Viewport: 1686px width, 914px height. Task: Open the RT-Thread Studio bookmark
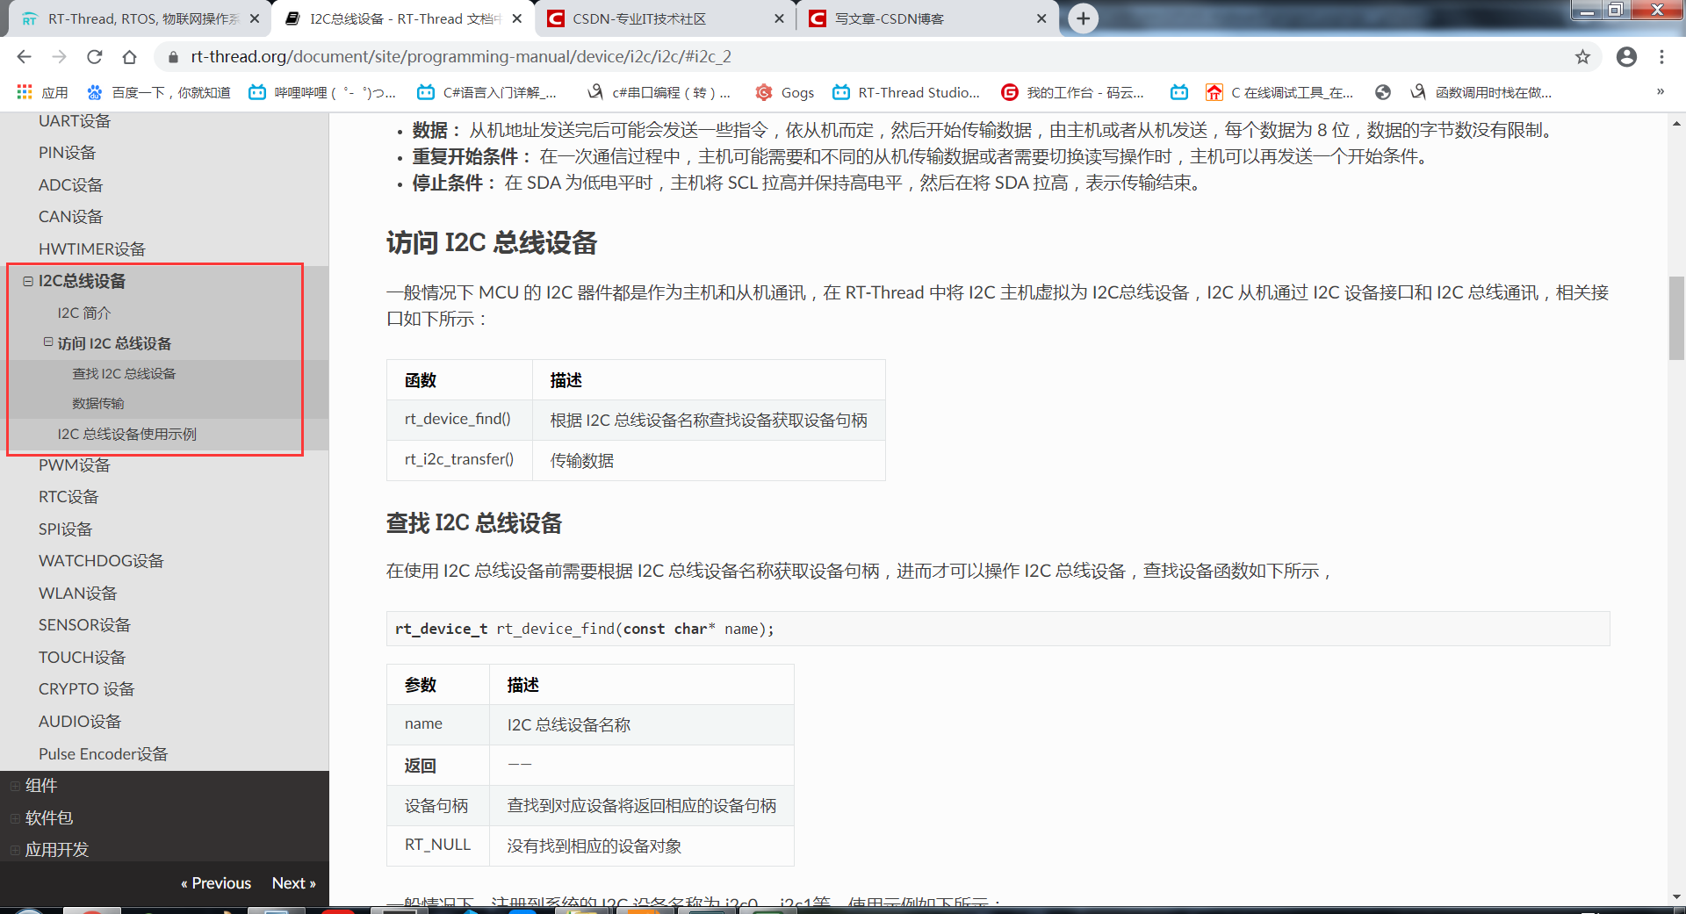(906, 92)
